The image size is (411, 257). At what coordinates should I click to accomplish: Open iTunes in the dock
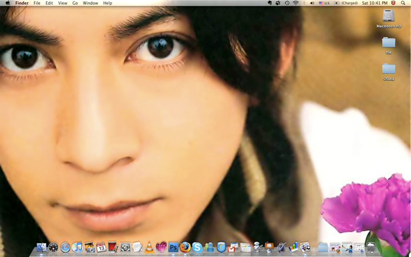[x=77, y=247]
